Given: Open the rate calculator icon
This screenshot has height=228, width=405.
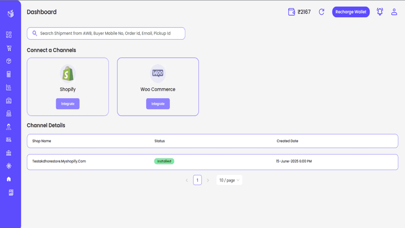Looking at the screenshot, I should coord(9,74).
